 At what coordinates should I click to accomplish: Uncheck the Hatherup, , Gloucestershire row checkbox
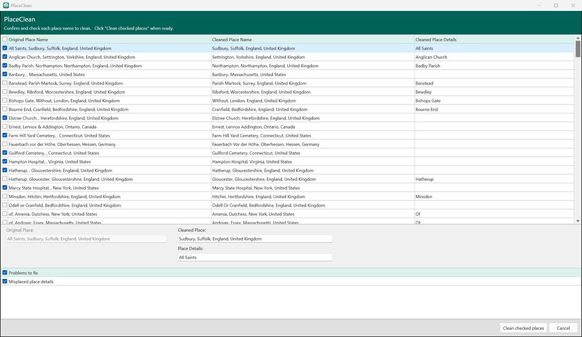[5, 170]
